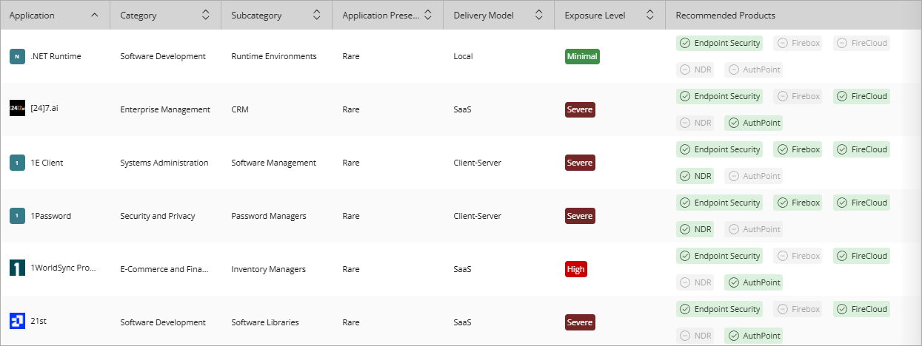Click Endpoint Security tag in 1Password row

(x=720, y=203)
